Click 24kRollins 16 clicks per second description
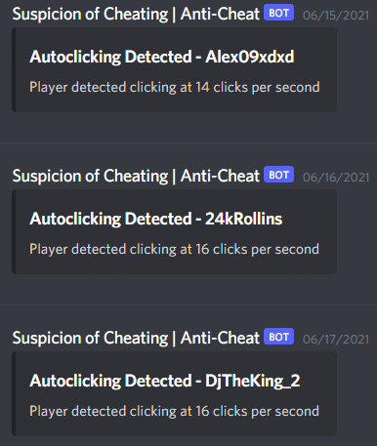The height and width of the screenshot is (446, 377). (x=174, y=249)
